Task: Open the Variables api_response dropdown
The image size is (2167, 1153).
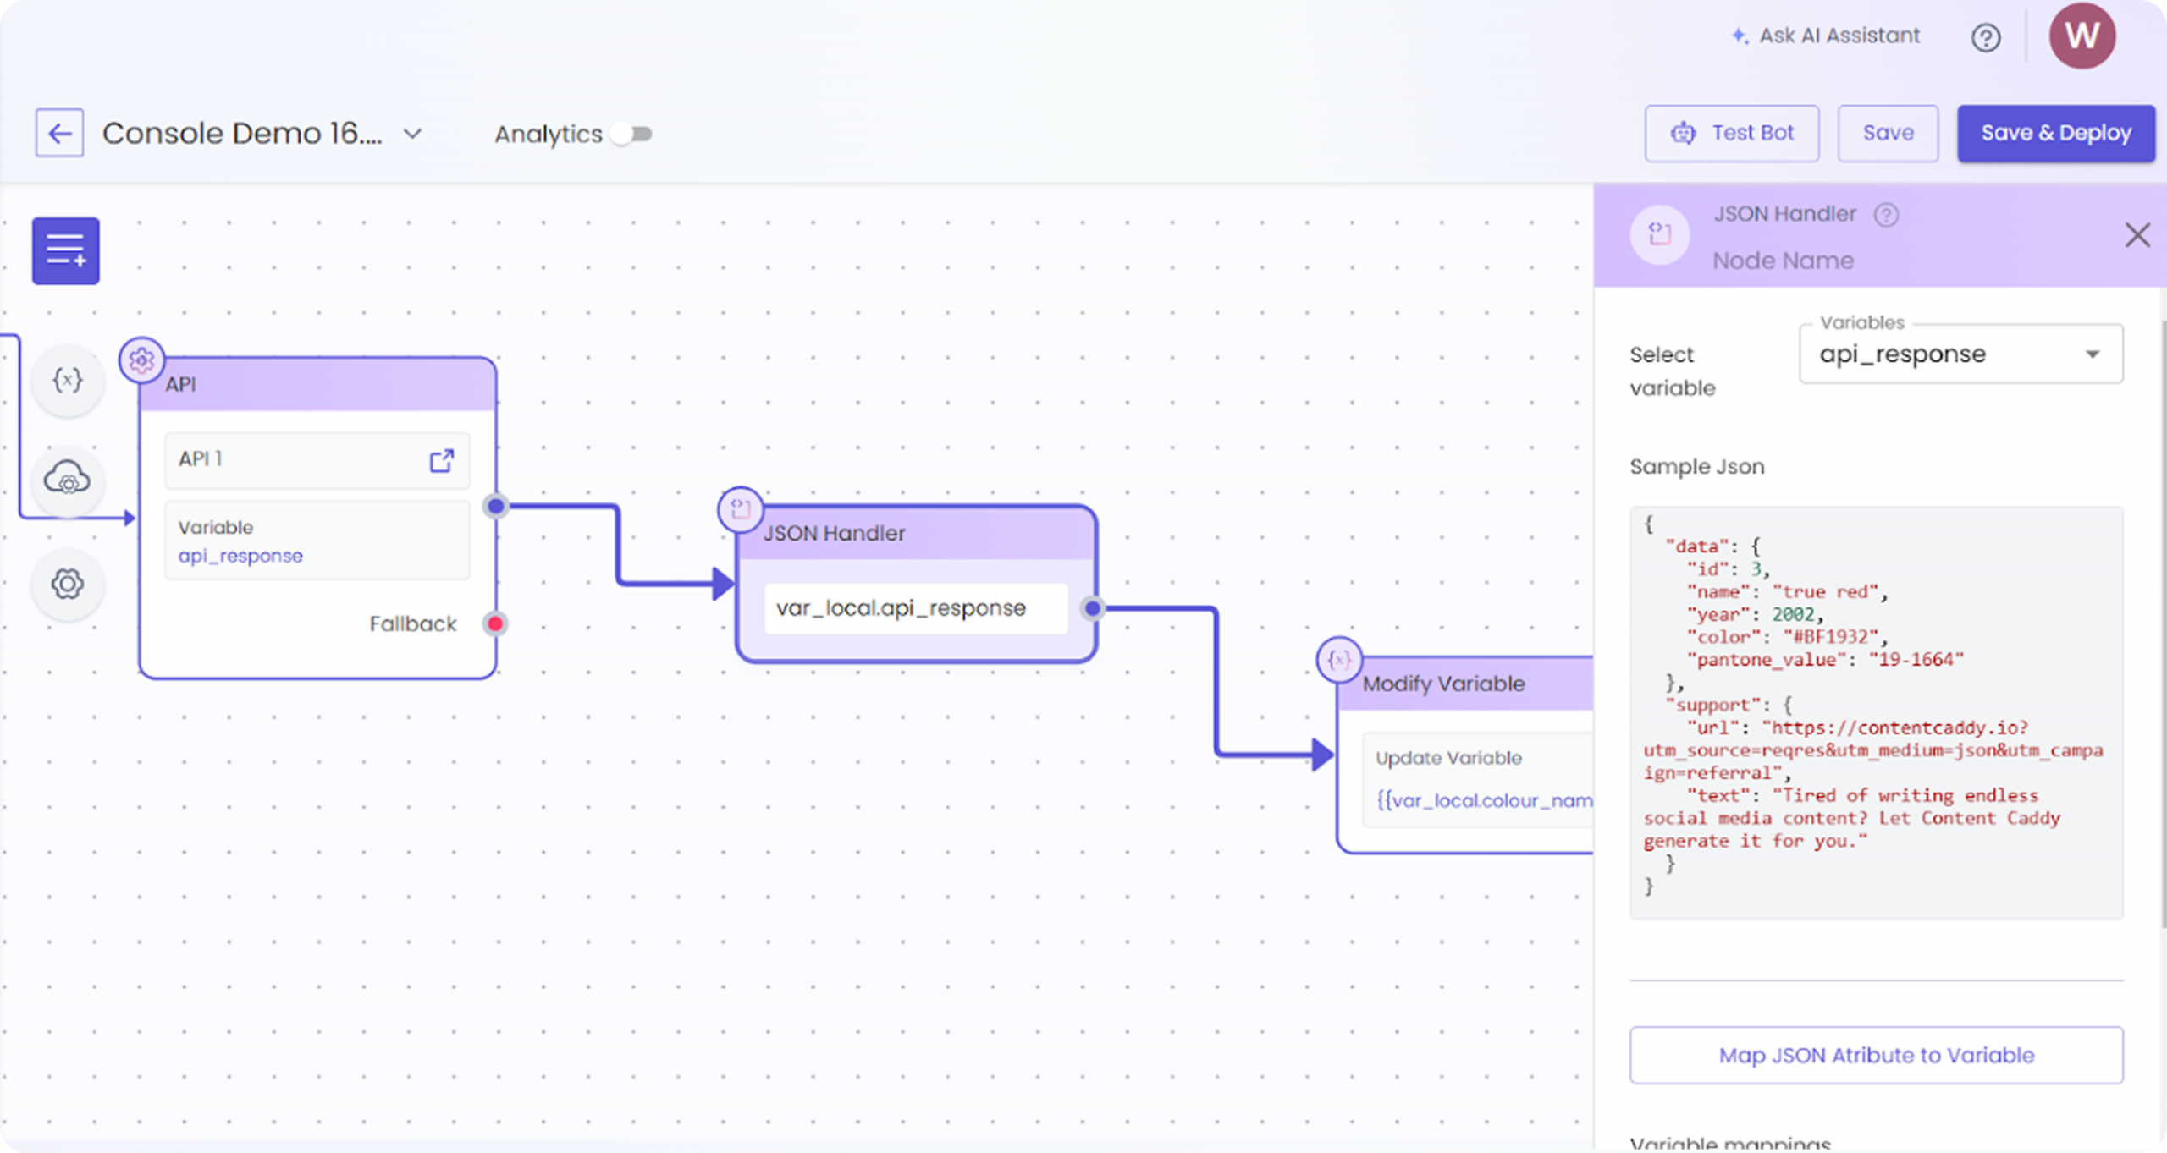Action: pos(1961,354)
